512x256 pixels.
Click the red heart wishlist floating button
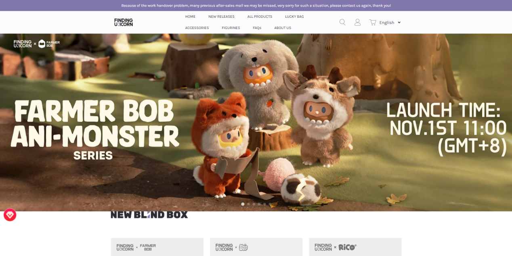tap(10, 215)
